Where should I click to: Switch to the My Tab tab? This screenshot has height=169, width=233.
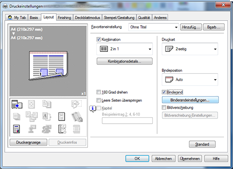16,17
